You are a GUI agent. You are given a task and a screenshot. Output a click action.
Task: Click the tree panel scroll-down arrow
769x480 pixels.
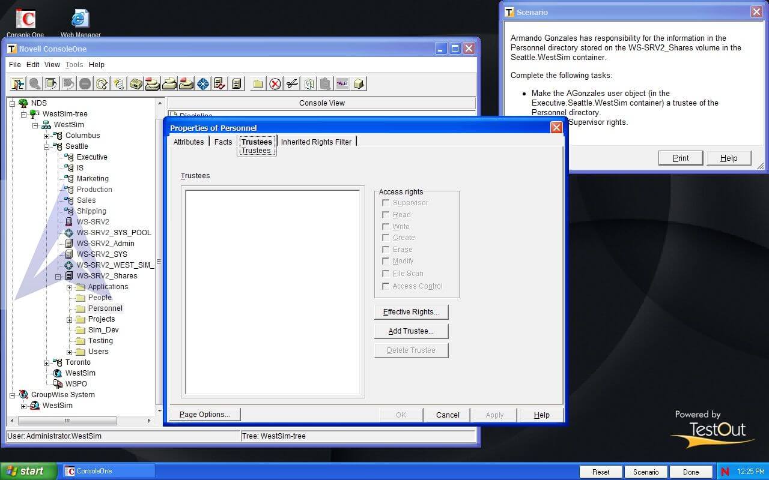pos(160,410)
